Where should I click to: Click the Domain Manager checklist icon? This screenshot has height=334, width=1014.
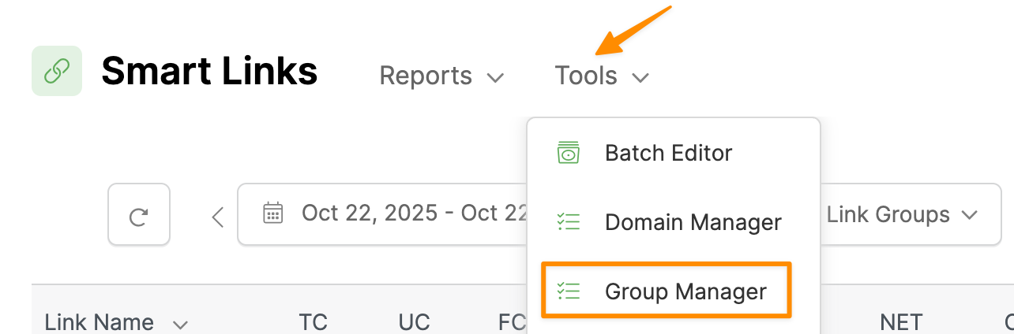pos(568,222)
